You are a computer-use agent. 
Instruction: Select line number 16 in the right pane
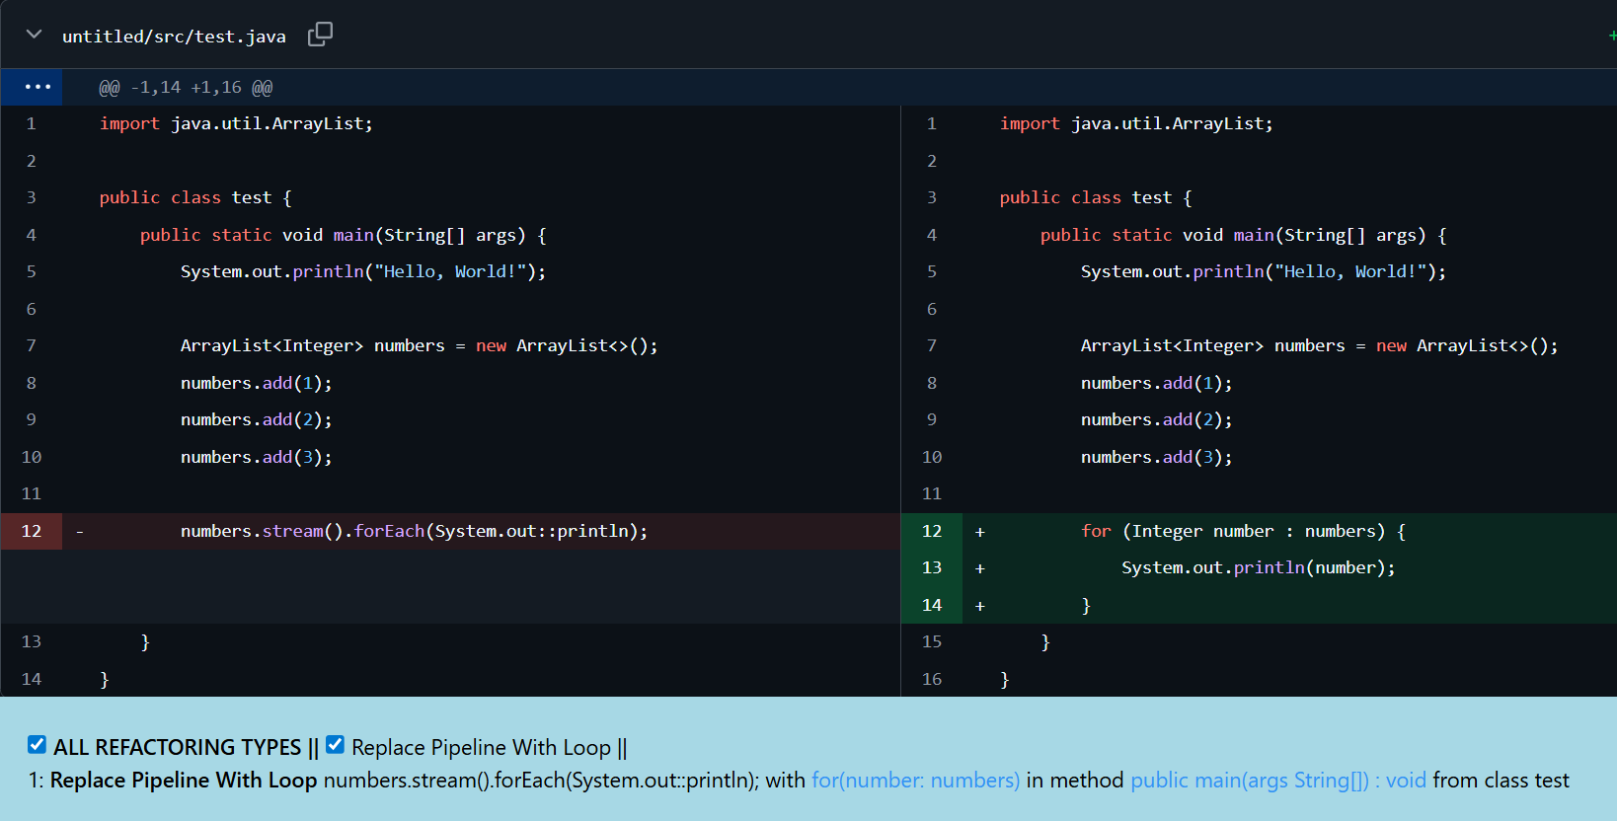point(932,679)
